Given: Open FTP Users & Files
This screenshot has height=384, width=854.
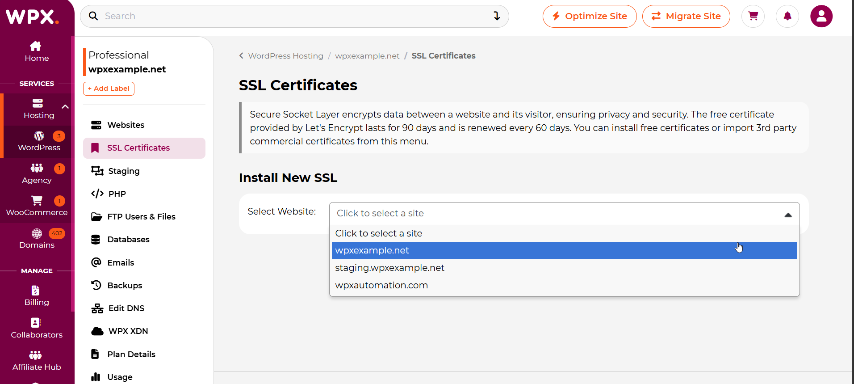Looking at the screenshot, I should click(x=144, y=217).
